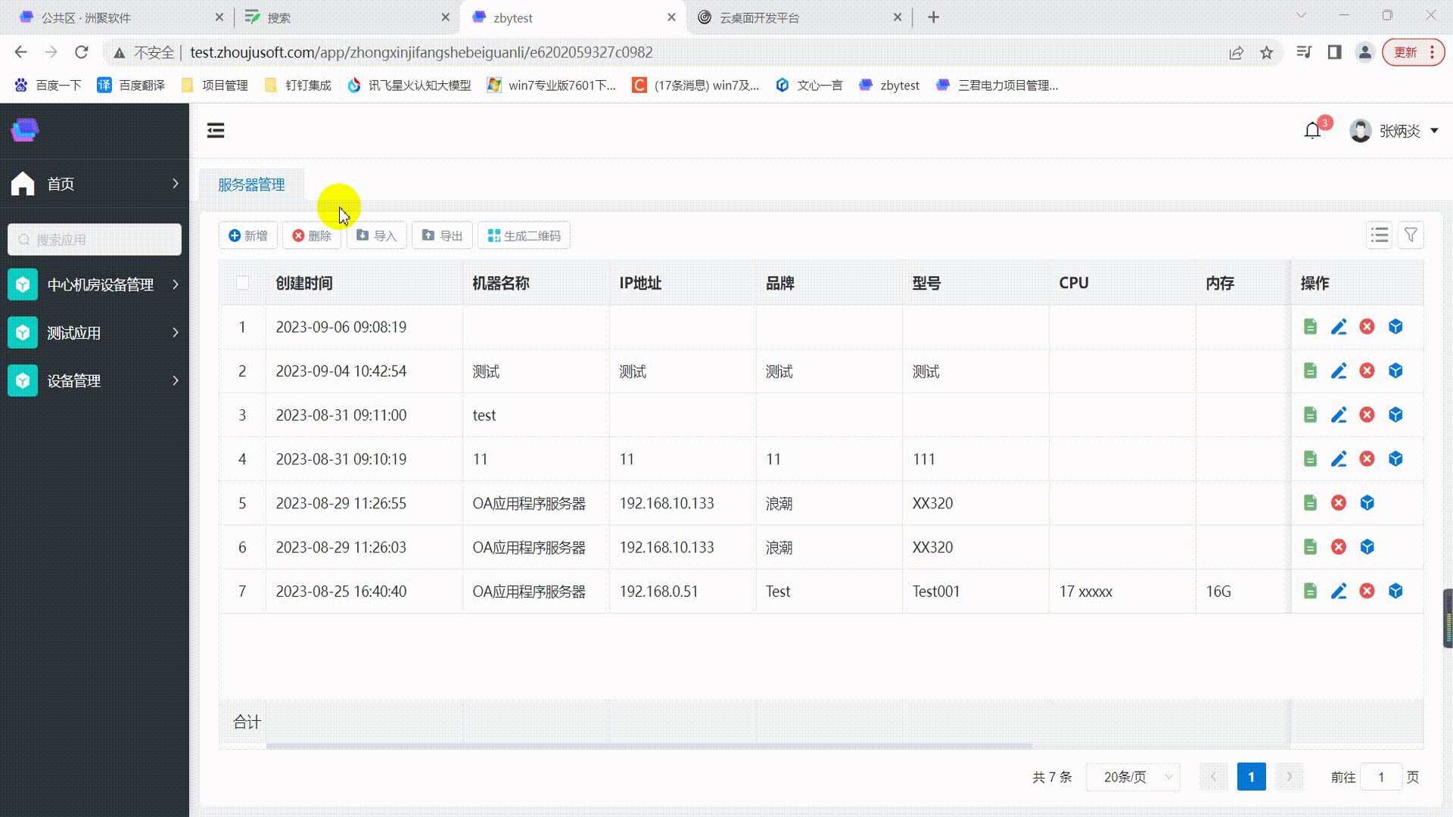
Task: Select the 服务器管理 tab
Action: [251, 185]
